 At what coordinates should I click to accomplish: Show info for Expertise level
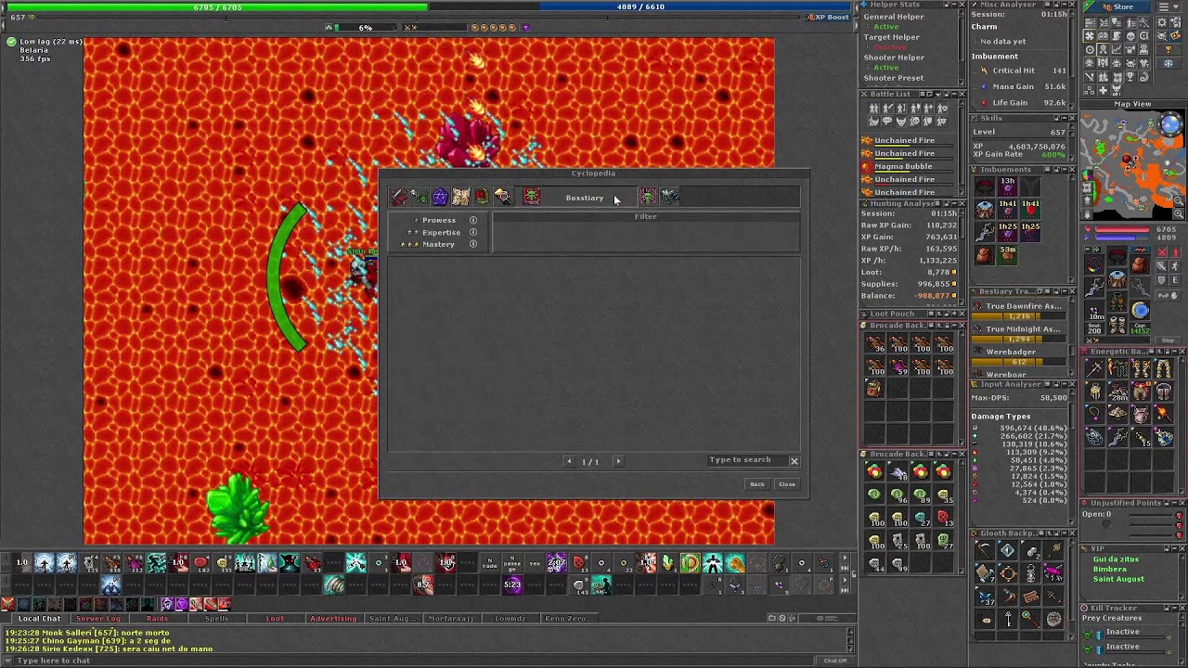[473, 232]
